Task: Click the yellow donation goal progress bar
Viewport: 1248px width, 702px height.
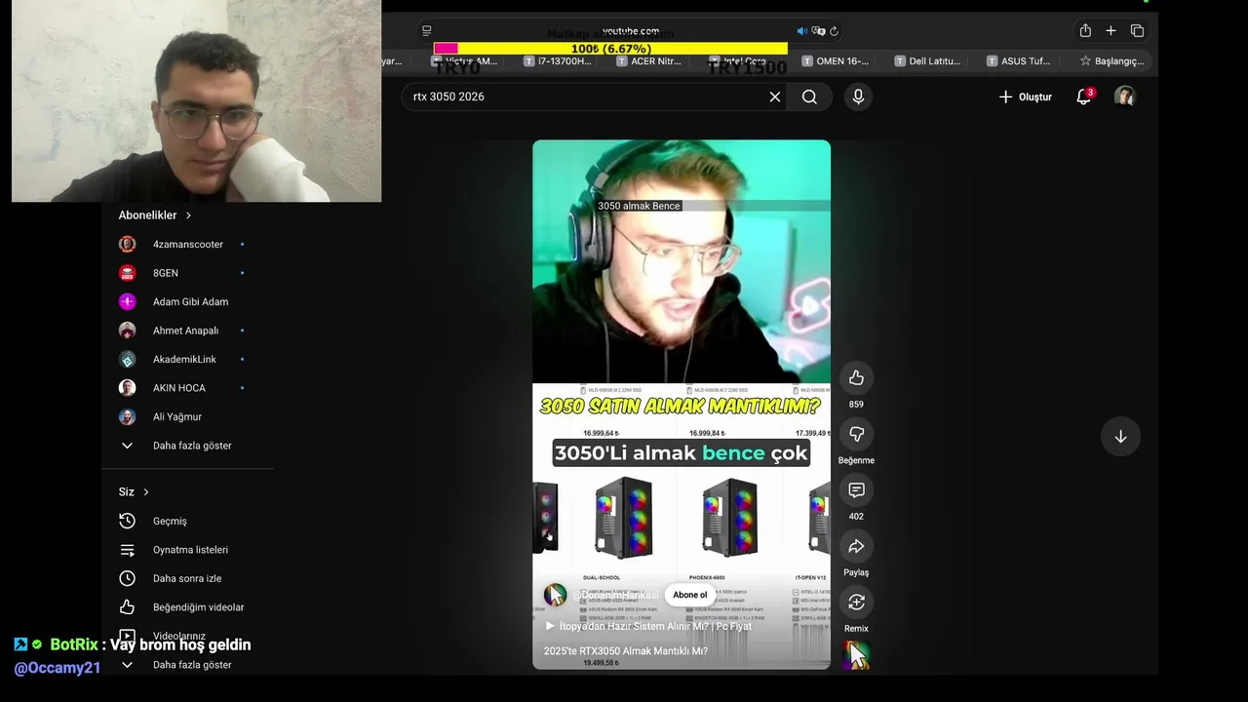Action: pos(610,48)
